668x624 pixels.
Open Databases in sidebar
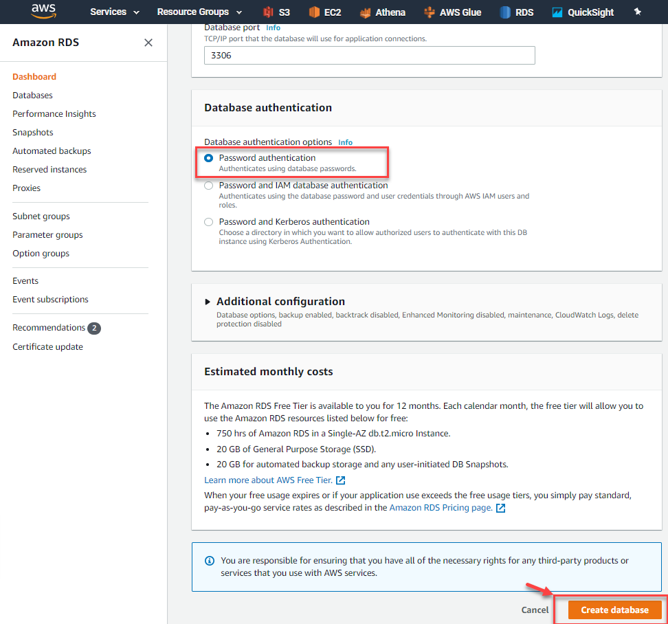[32, 96]
